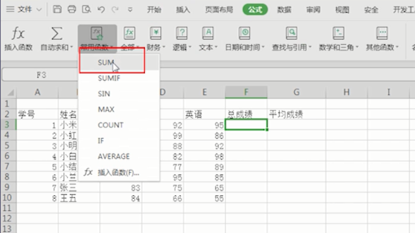The height and width of the screenshot is (233, 415).
Task: Open the 逻辑 functions icon
Action: point(182,33)
